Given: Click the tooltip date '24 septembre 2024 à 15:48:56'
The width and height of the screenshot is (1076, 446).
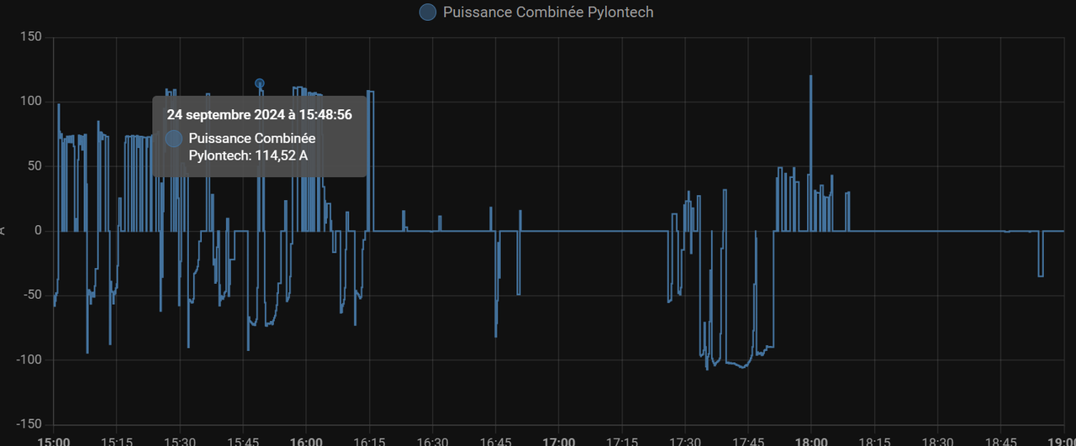Looking at the screenshot, I should [259, 114].
